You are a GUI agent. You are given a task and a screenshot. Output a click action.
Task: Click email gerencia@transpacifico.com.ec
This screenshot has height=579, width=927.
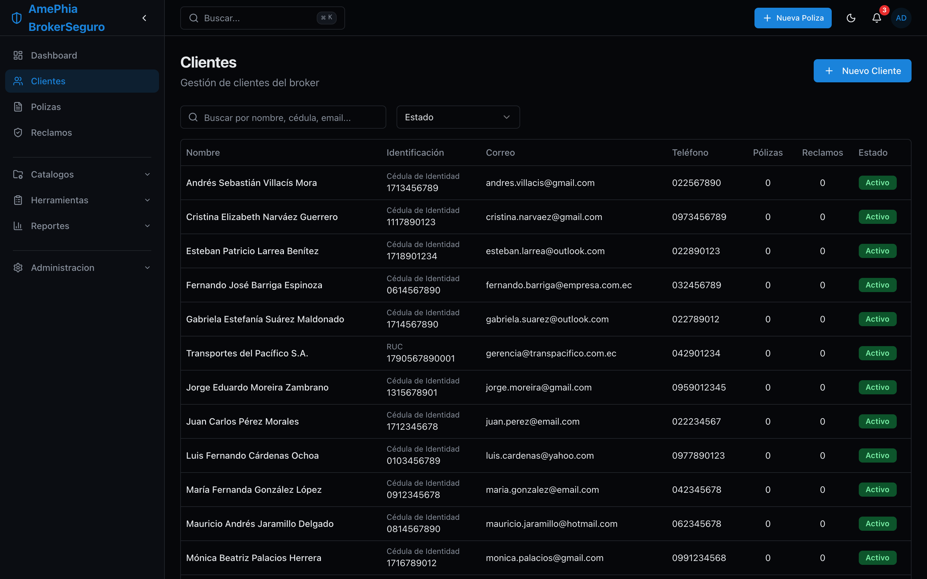[x=551, y=353]
